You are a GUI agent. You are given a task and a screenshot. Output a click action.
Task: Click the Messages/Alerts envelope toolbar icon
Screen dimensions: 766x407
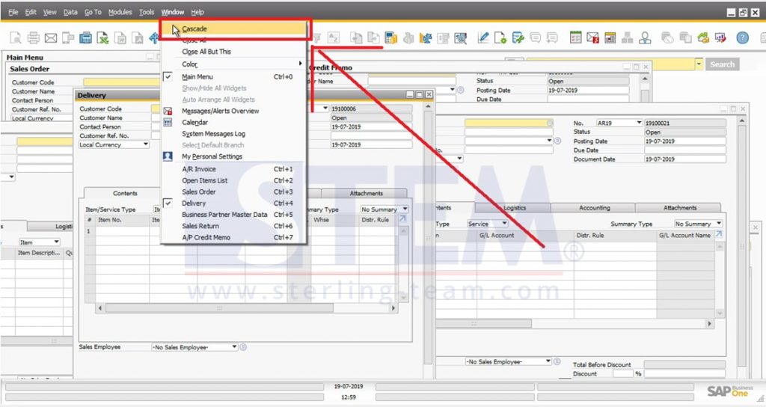coord(592,38)
